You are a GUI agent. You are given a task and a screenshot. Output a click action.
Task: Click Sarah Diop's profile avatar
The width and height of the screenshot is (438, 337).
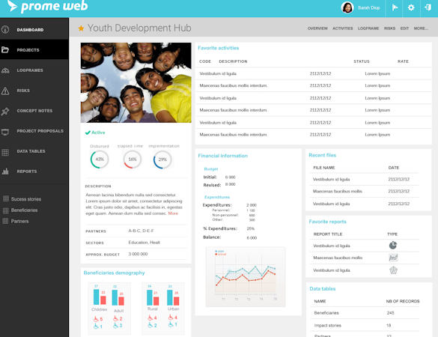tap(347, 7)
